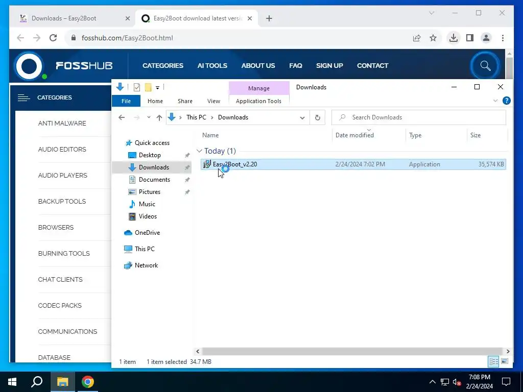Select This PC in the navigation pane
Viewport: 523px width, 392px height.
coord(145,249)
